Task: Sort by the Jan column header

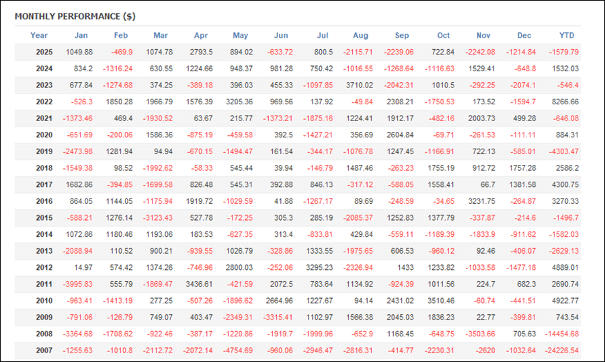Action: coord(81,35)
